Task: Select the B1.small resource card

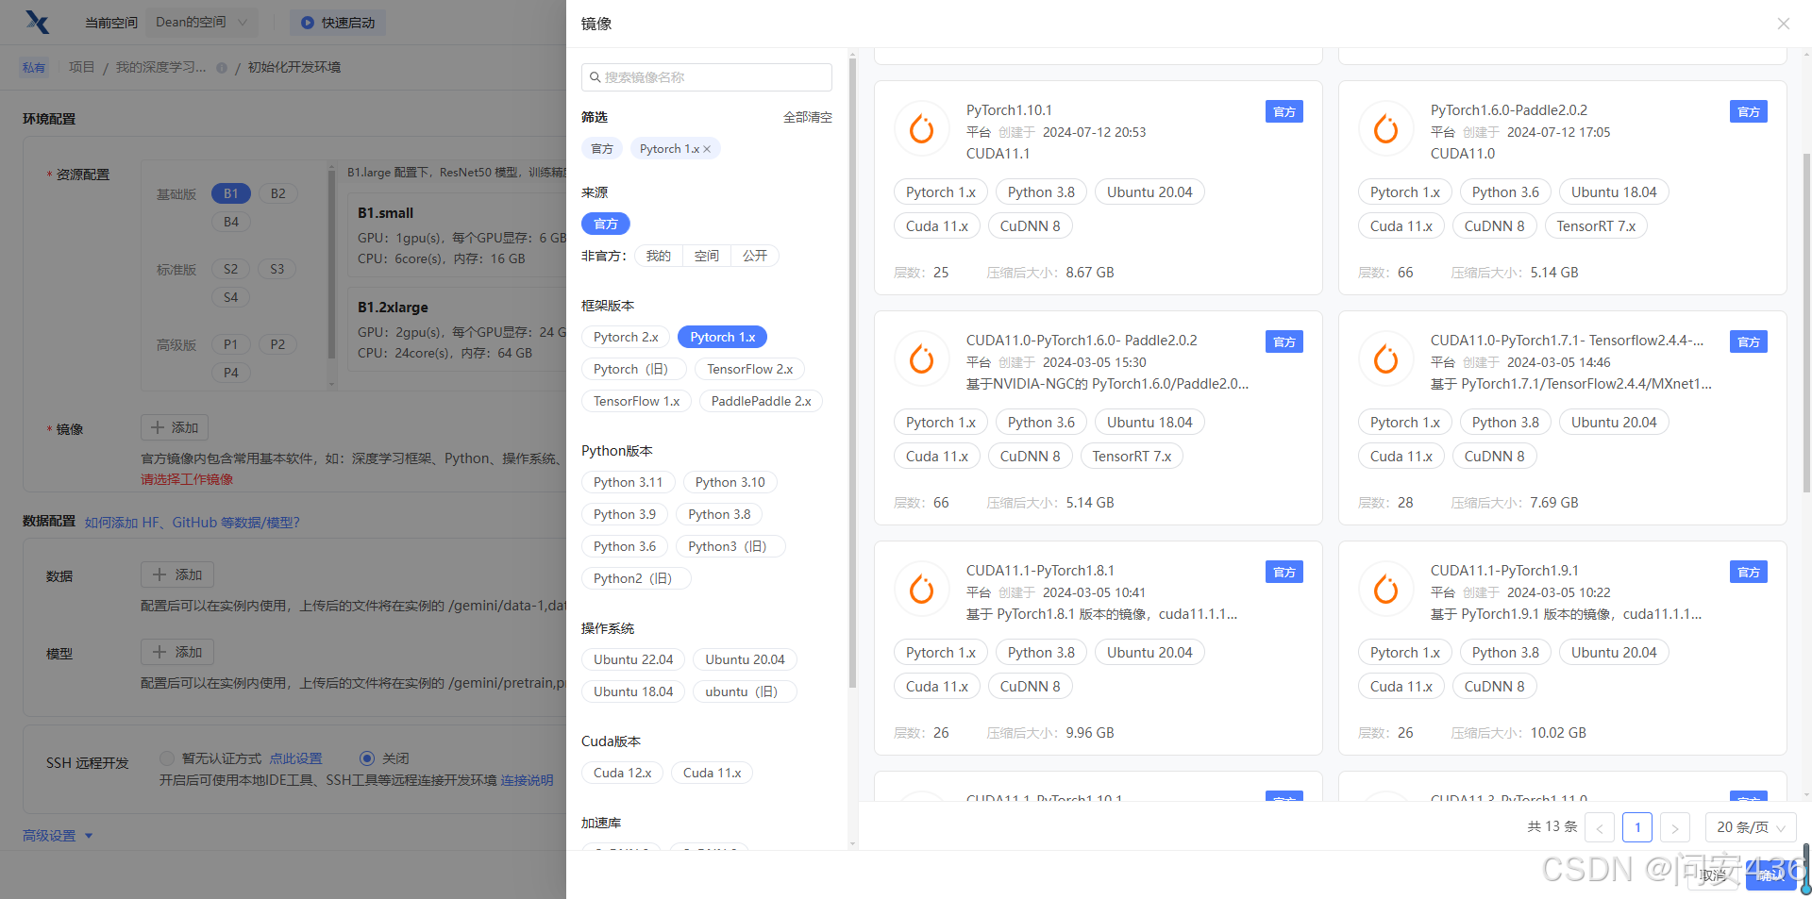Action: pos(457,235)
